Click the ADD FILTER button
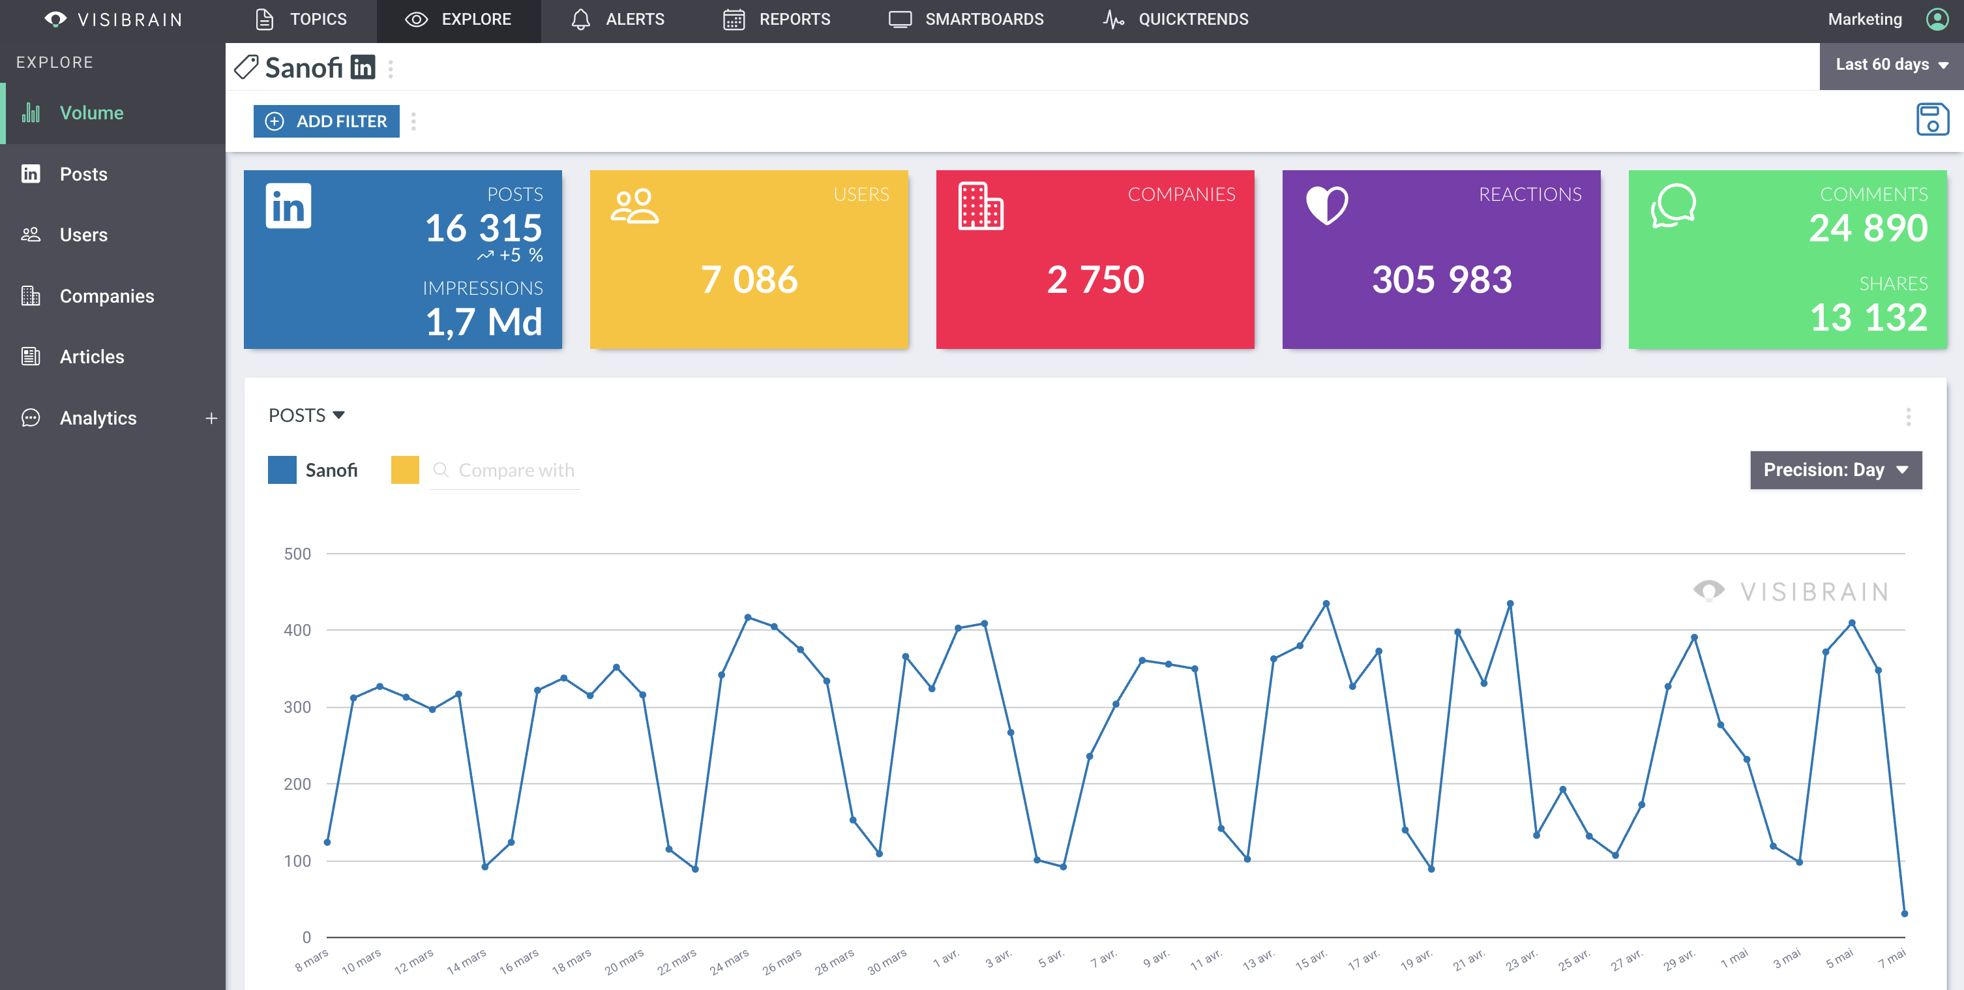 326,121
